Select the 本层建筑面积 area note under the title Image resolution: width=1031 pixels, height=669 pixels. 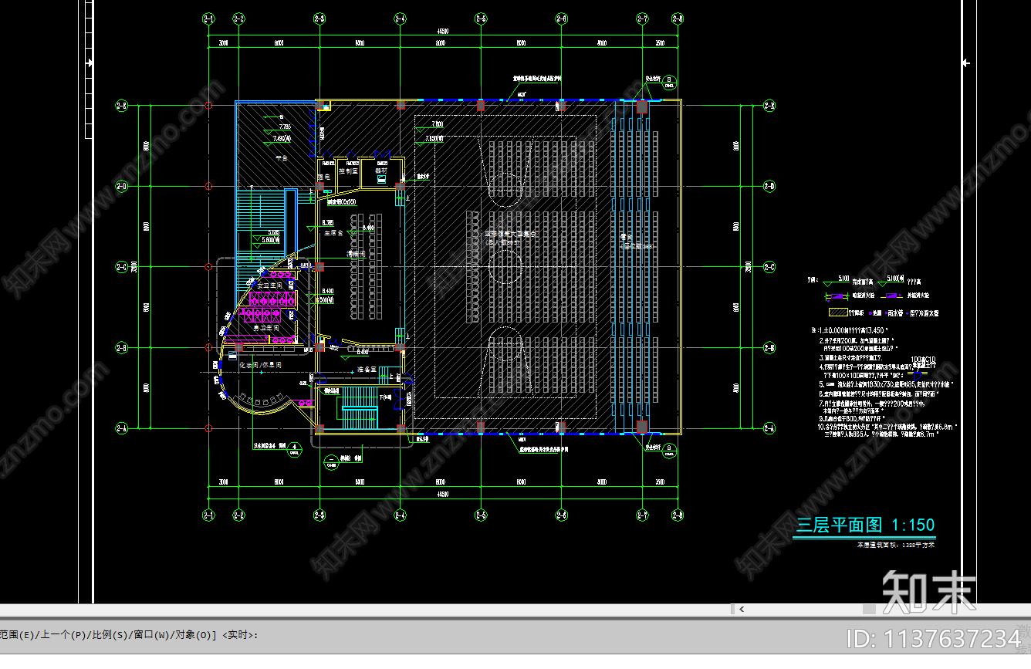(x=895, y=545)
